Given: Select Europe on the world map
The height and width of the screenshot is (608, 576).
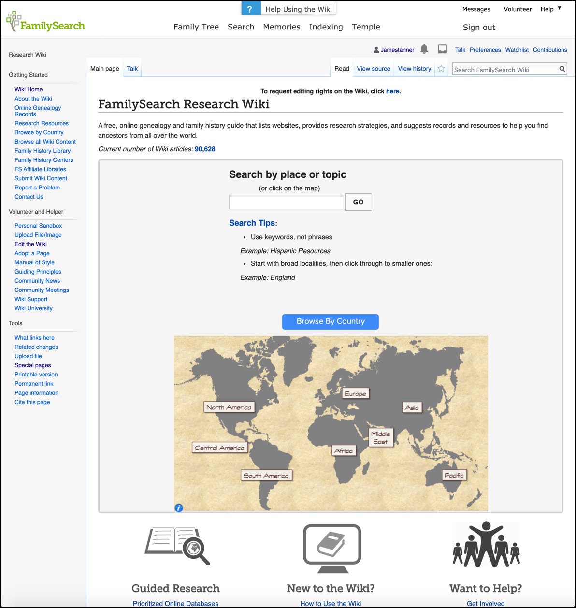Looking at the screenshot, I should [356, 393].
